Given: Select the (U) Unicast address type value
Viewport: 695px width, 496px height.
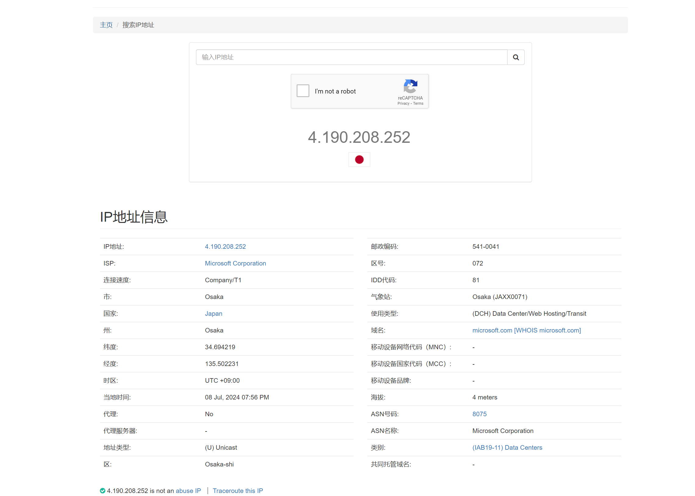Looking at the screenshot, I should (x=221, y=448).
